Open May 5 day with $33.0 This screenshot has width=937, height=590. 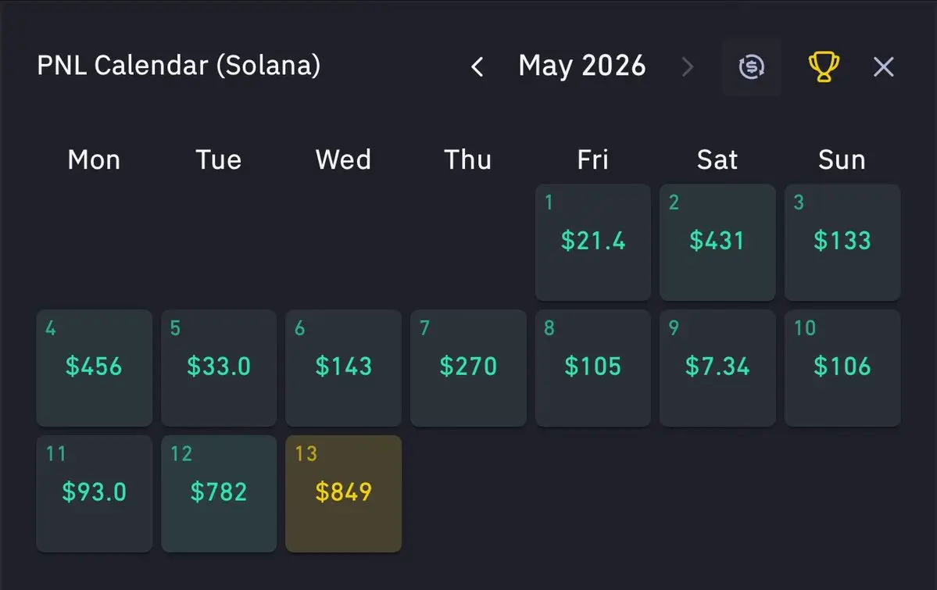tap(219, 367)
